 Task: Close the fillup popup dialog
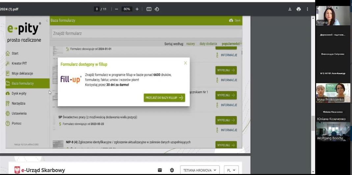pyautogui.click(x=185, y=63)
